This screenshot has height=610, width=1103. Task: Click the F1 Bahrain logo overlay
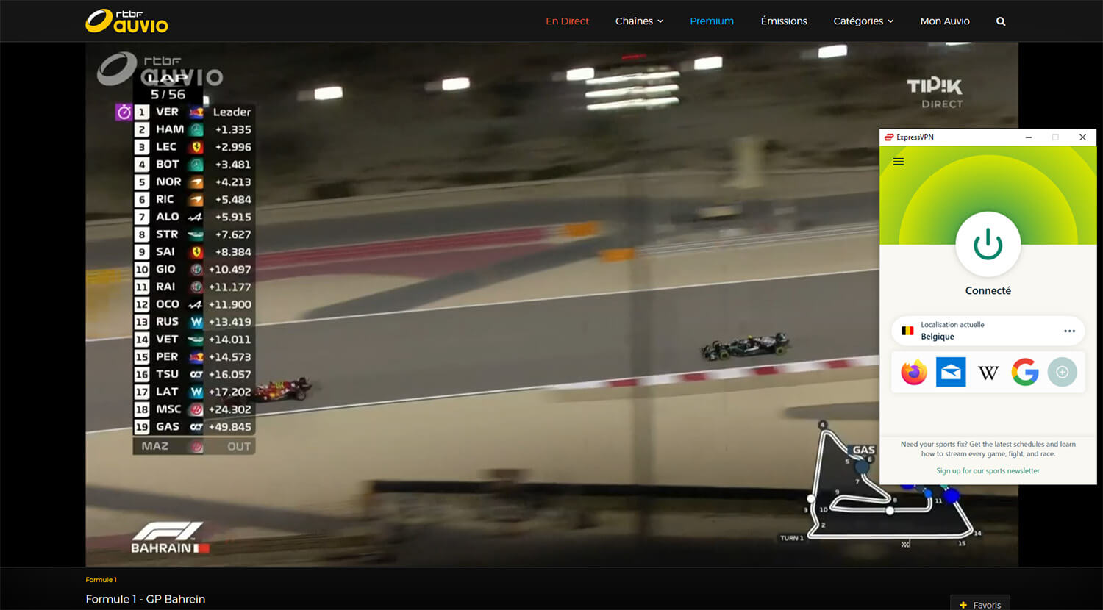[170, 537]
